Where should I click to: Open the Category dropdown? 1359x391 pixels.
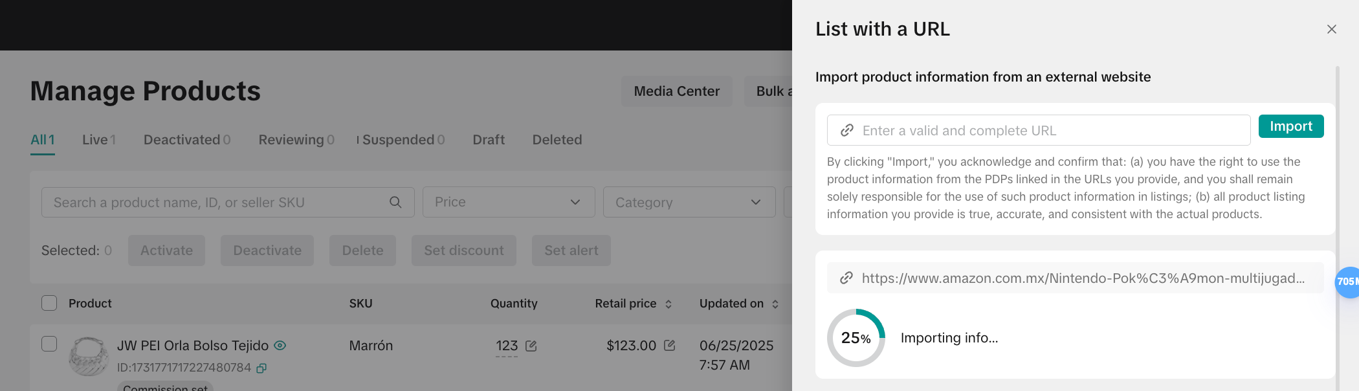(x=689, y=202)
